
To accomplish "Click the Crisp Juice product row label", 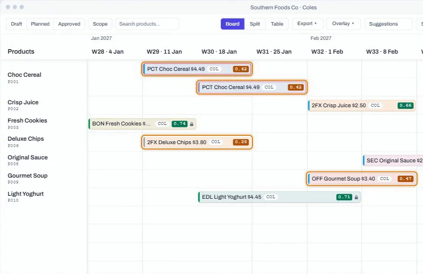I will click(x=23, y=102).
